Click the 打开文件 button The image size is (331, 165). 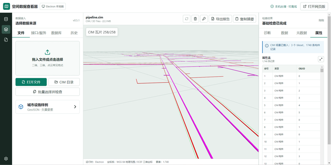pyautogui.click(x=31, y=82)
